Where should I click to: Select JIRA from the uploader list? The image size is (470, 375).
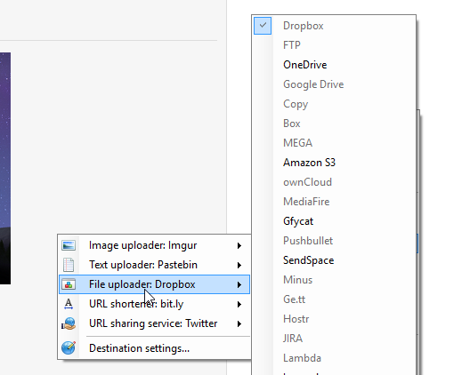(334, 339)
